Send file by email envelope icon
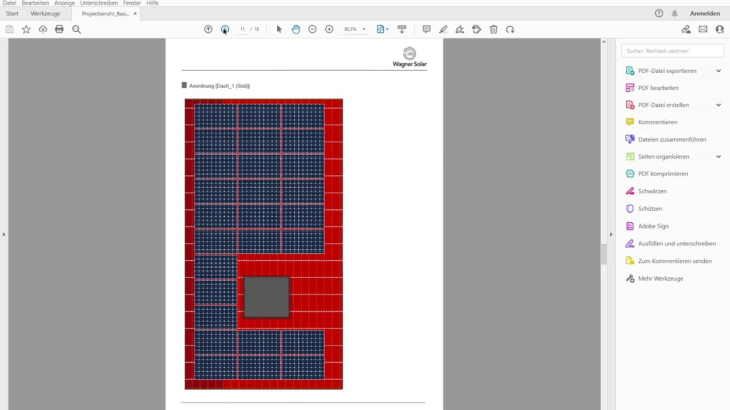730x410 pixels. click(703, 29)
